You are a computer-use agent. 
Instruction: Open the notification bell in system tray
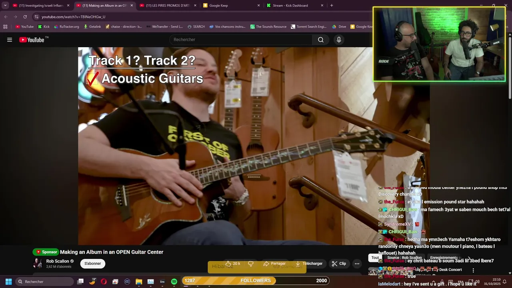click(x=504, y=282)
